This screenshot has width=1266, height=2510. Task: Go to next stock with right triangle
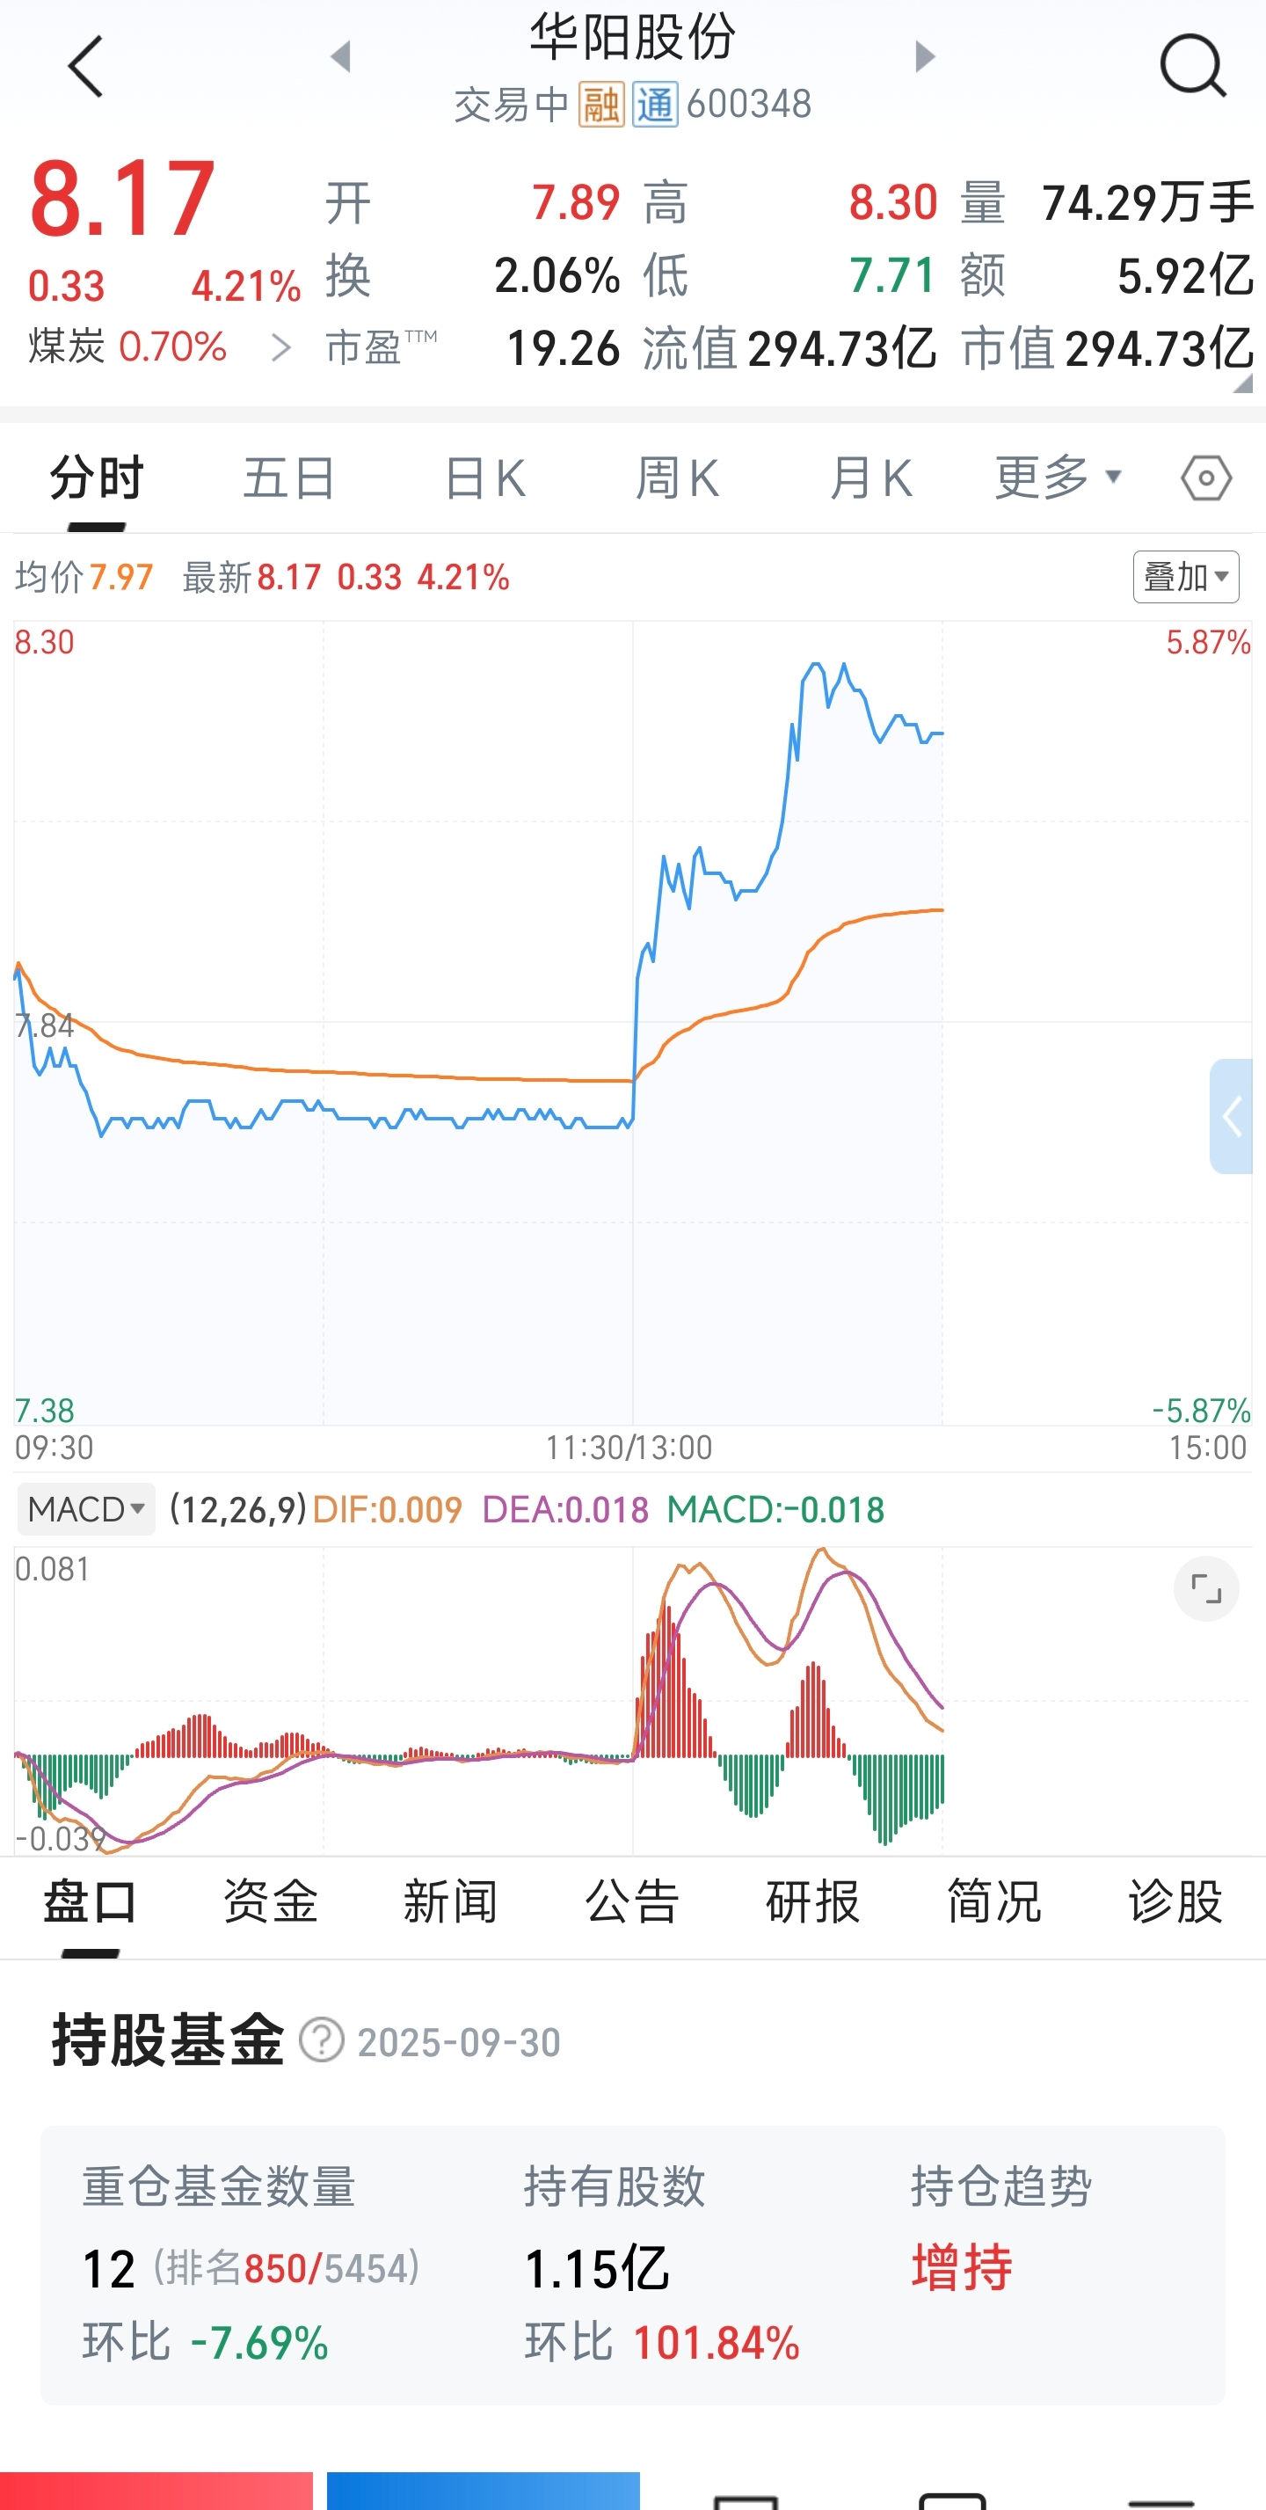[x=925, y=56]
